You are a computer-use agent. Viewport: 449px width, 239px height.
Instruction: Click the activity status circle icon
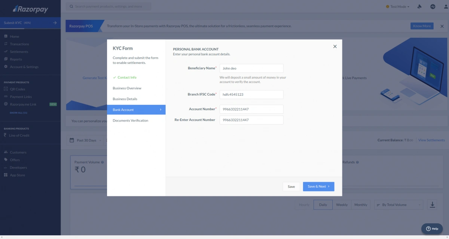(432, 6)
